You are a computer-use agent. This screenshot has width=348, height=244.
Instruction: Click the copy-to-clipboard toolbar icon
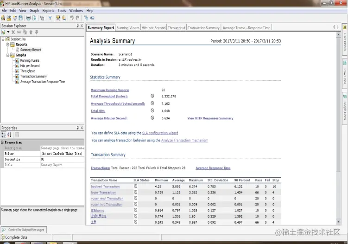42,18
